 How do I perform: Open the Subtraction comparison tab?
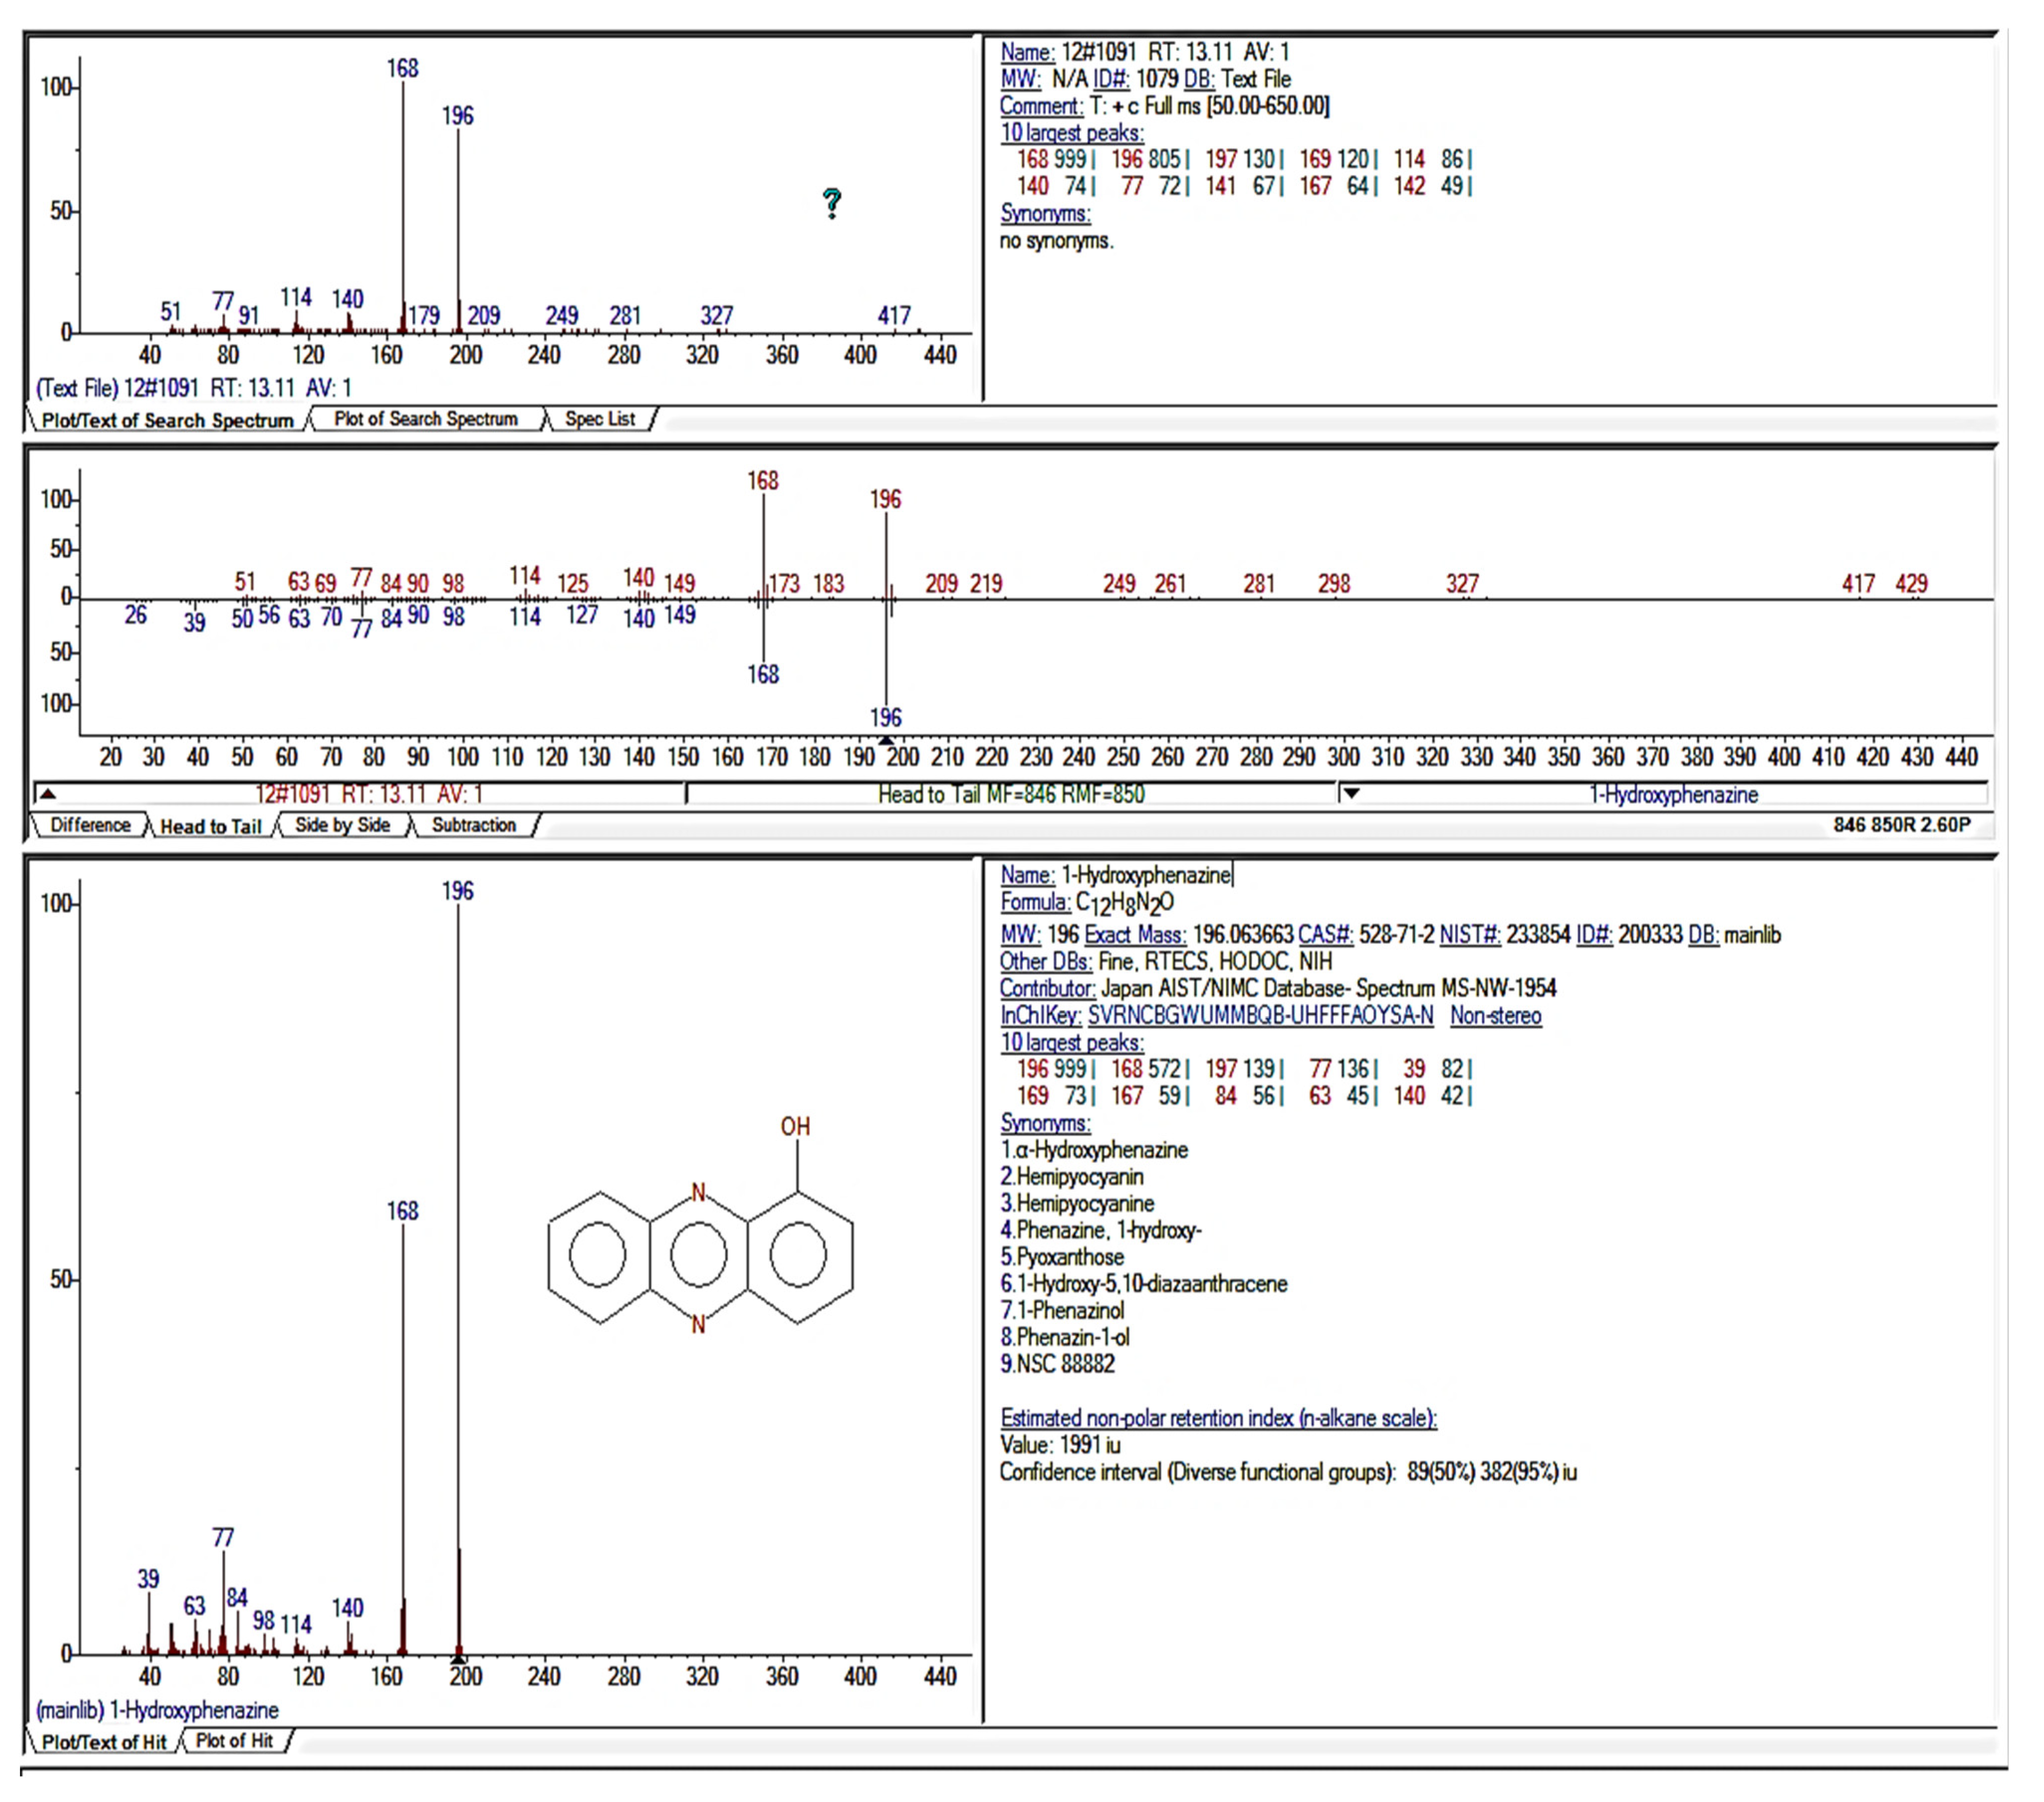tap(473, 825)
